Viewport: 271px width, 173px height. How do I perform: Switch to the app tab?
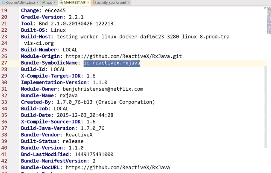(x=49, y=2)
